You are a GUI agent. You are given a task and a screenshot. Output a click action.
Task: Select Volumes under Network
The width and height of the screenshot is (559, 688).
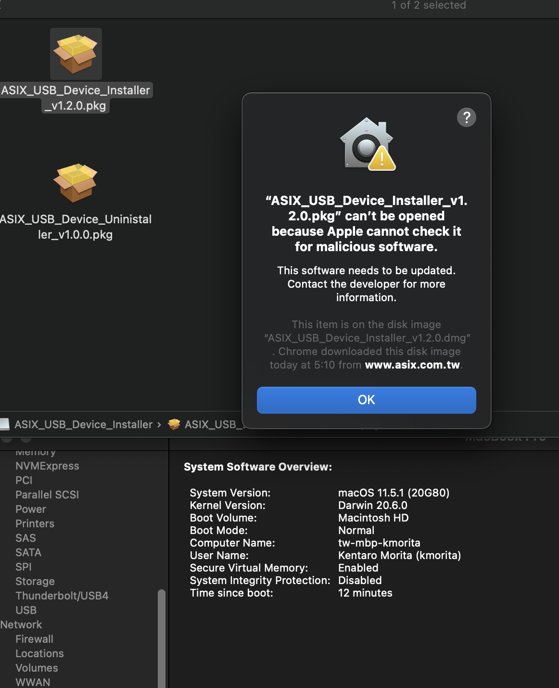coord(37,668)
